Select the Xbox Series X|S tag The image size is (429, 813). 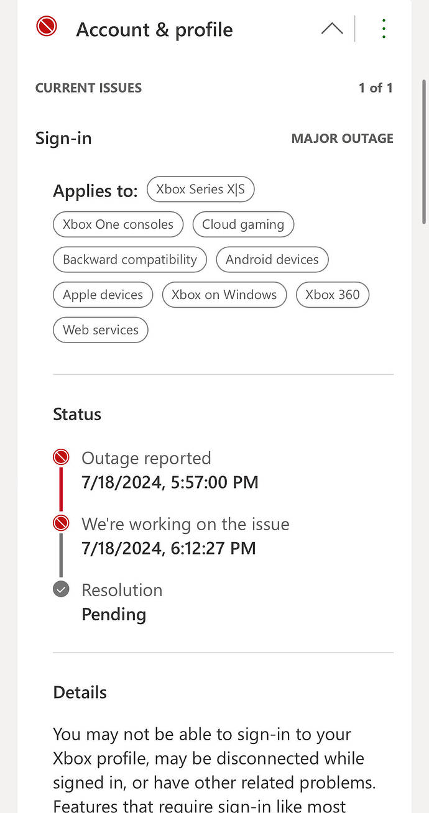pos(201,190)
